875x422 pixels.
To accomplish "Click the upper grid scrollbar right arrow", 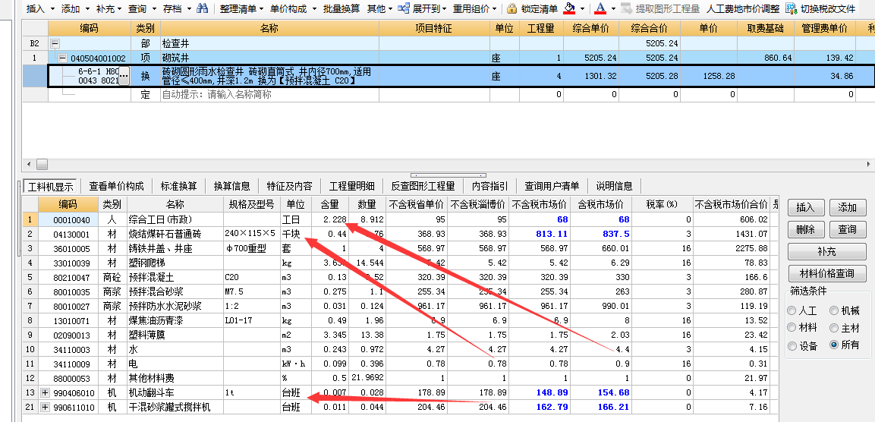I will (870, 164).
